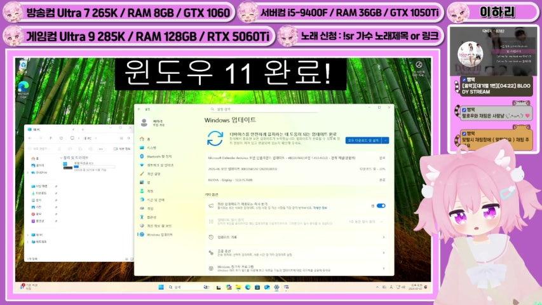Open Microsoft Edge from the taskbar
Image resolution: width=542 pixels, height=305 pixels.
tap(248, 287)
